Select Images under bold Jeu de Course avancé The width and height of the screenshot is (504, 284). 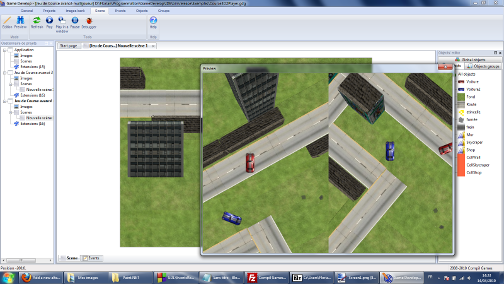click(26, 107)
